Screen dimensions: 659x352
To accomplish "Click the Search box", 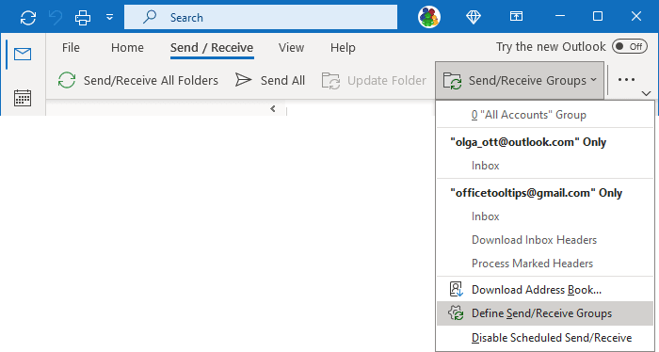I will pyautogui.click(x=261, y=17).
